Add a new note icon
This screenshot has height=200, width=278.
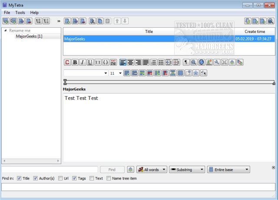point(67,21)
